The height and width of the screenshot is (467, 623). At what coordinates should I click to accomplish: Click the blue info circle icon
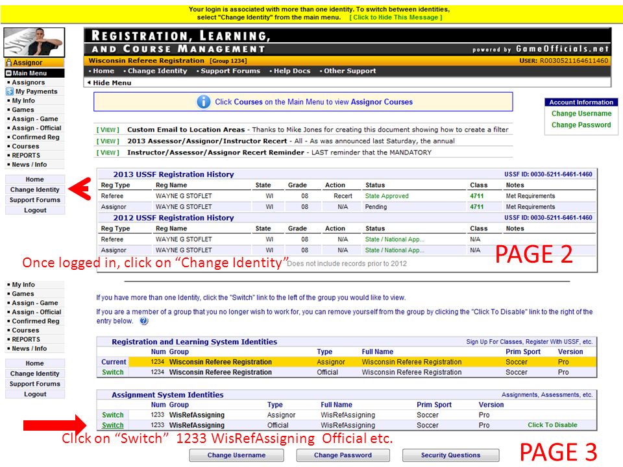pos(203,102)
